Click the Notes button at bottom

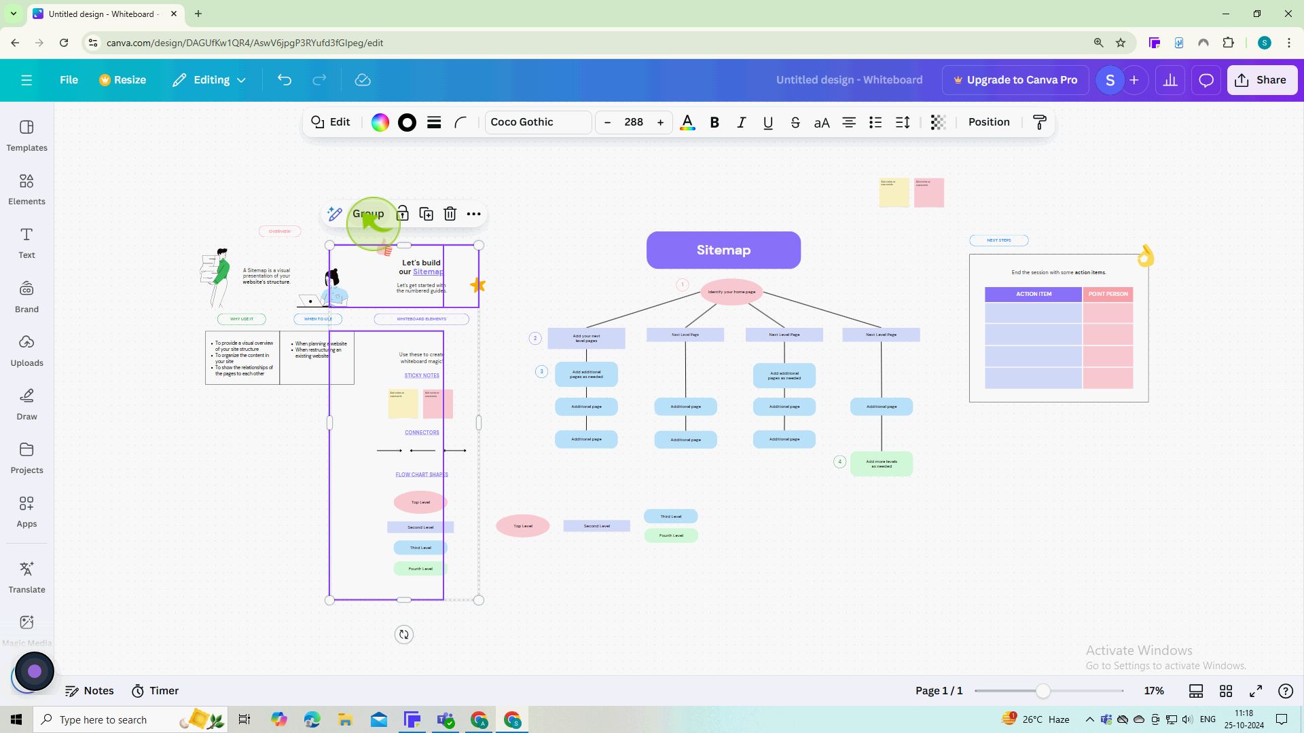(x=90, y=691)
